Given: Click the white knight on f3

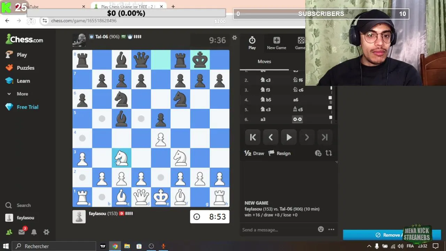Looking at the screenshot, I should pos(180,158).
